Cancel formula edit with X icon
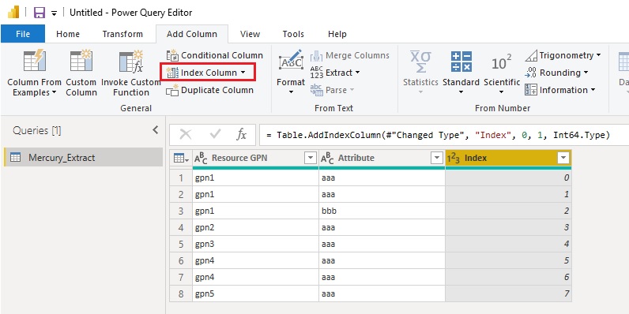 coord(185,135)
